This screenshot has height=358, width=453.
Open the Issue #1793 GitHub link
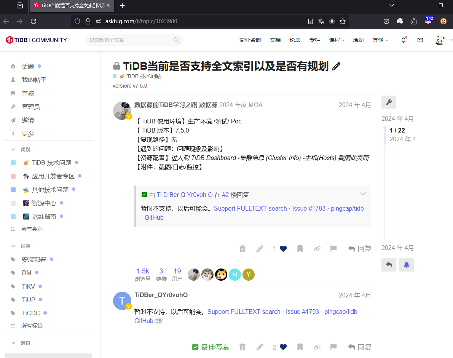point(303,312)
